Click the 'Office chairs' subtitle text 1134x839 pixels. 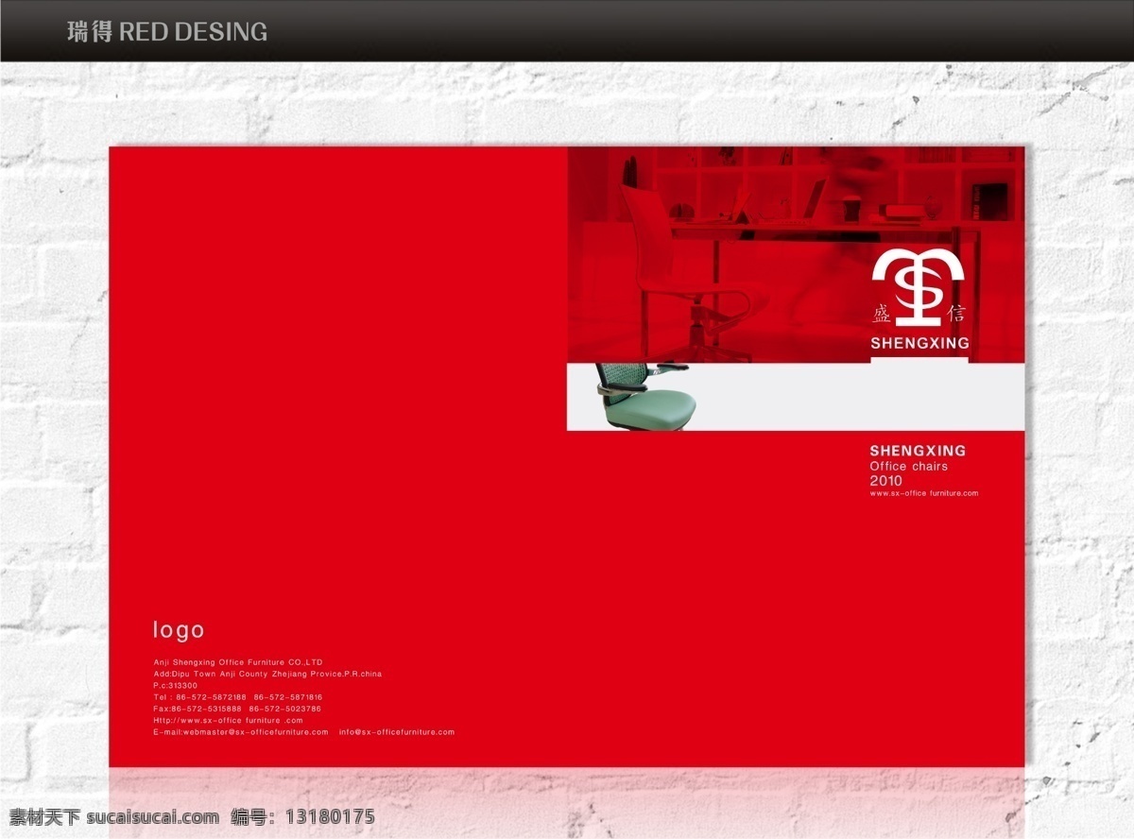coord(908,467)
